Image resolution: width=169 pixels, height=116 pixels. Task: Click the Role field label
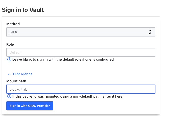[x=10, y=44]
